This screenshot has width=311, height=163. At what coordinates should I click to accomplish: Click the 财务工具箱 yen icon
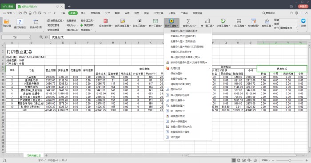140,21
